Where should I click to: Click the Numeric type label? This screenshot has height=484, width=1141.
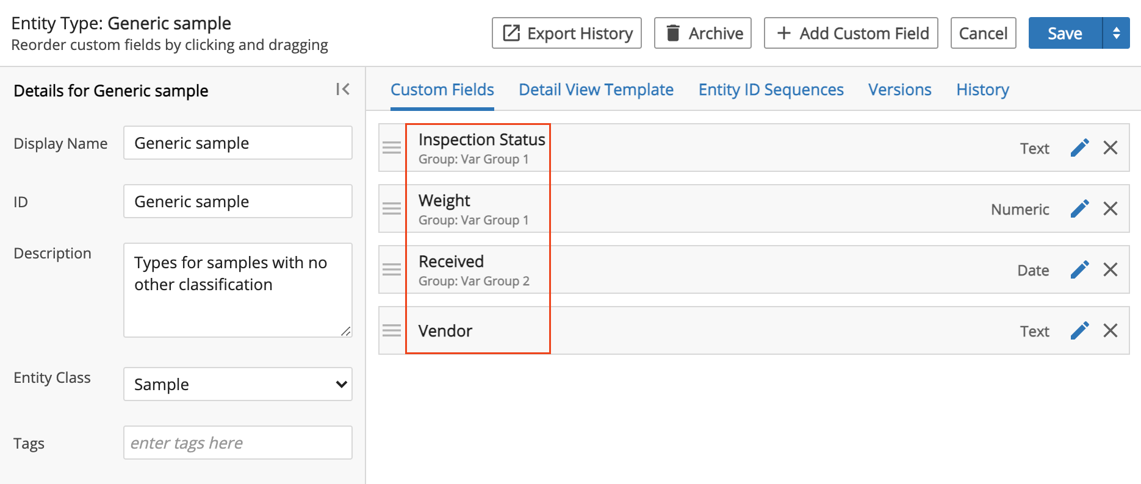(x=1020, y=209)
